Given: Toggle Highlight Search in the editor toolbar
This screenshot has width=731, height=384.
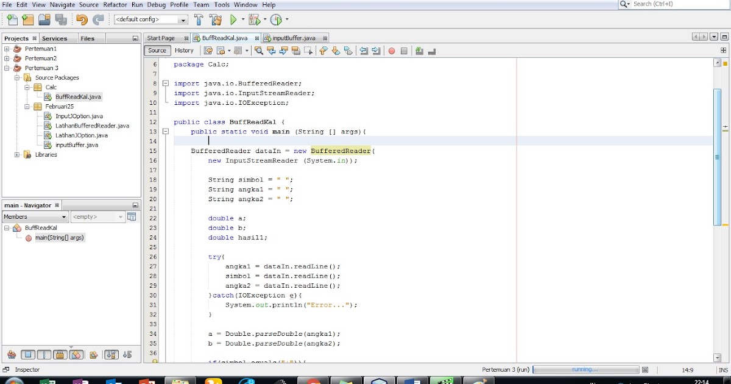Looking at the screenshot, I should (296, 51).
